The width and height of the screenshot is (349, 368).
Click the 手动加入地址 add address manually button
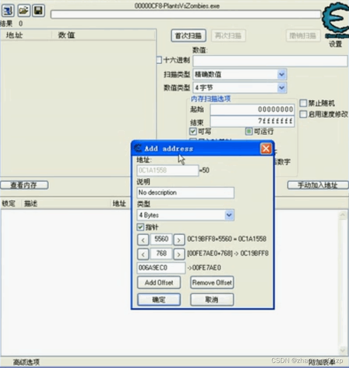318,185
